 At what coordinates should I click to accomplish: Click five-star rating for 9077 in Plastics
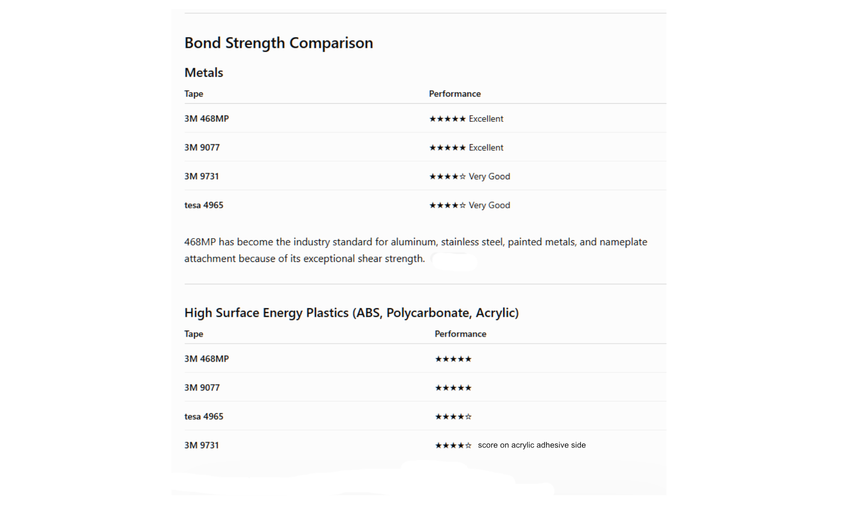pos(453,388)
